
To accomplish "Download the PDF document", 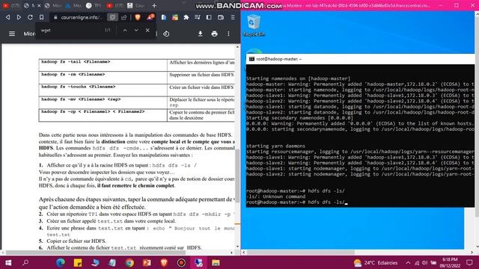I will pos(200,34).
